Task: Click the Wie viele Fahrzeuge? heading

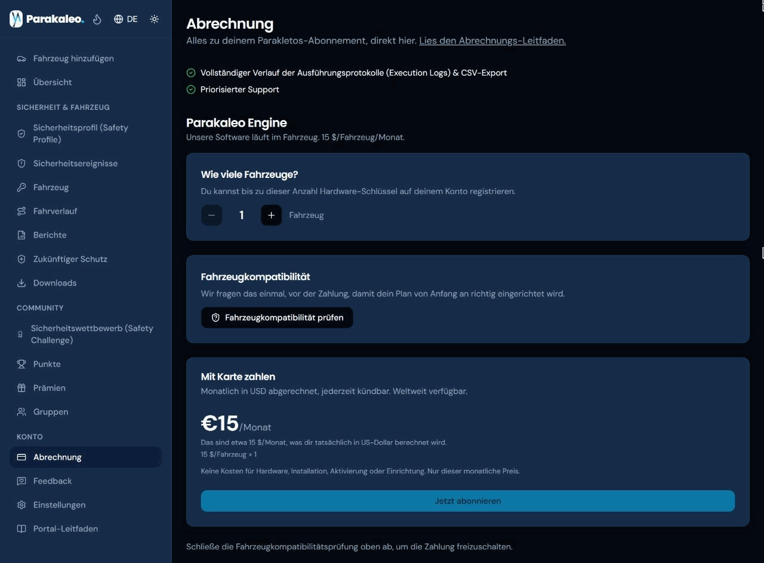Action: coord(249,174)
